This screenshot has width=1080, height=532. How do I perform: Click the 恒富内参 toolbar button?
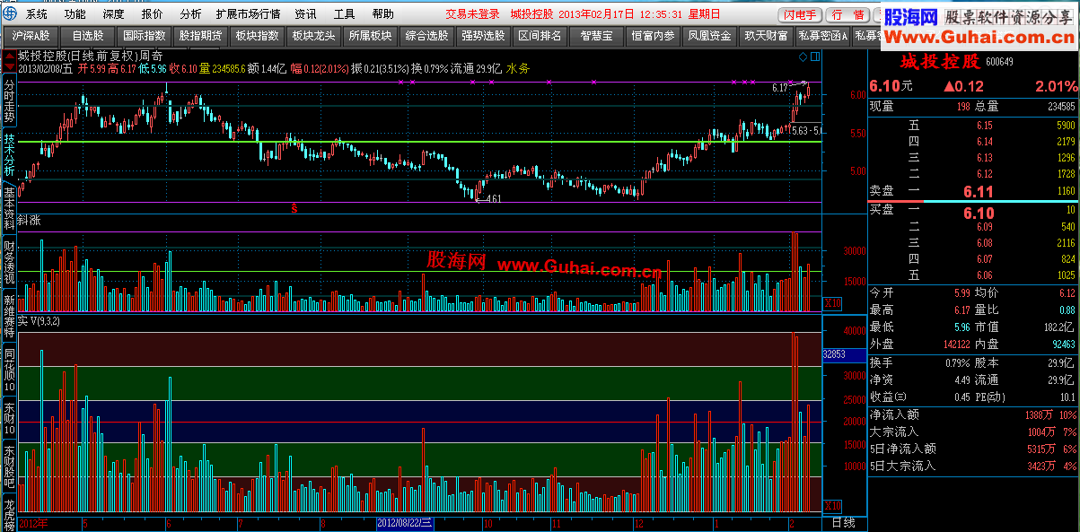(653, 36)
